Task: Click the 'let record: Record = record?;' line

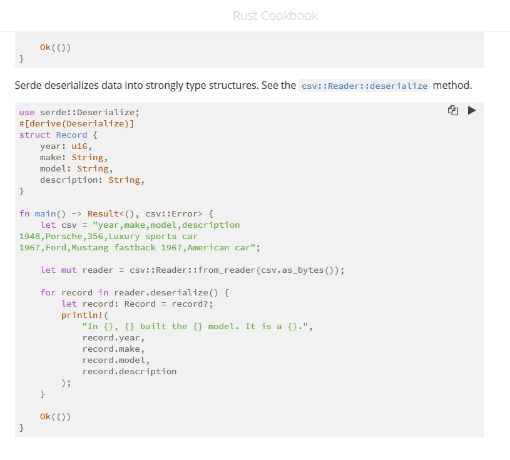Action: click(137, 304)
